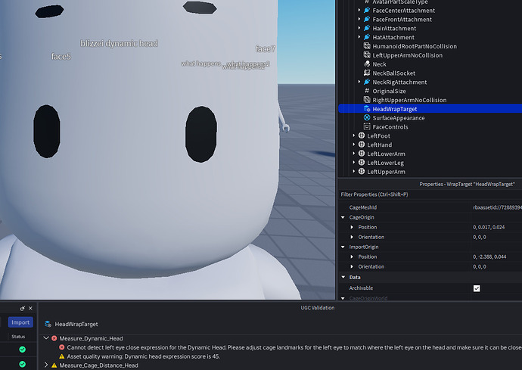Click the Neck motor icon
The image size is (522, 370).
coord(367,64)
